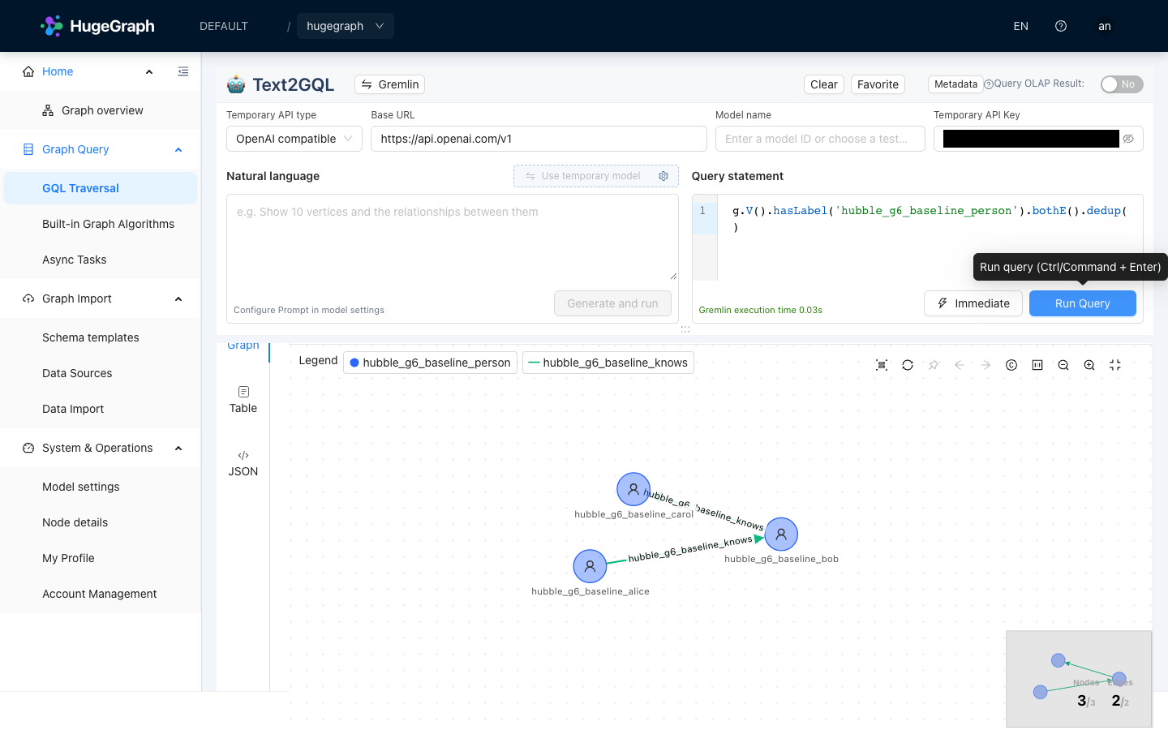Click the Model name input field

point(820,139)
